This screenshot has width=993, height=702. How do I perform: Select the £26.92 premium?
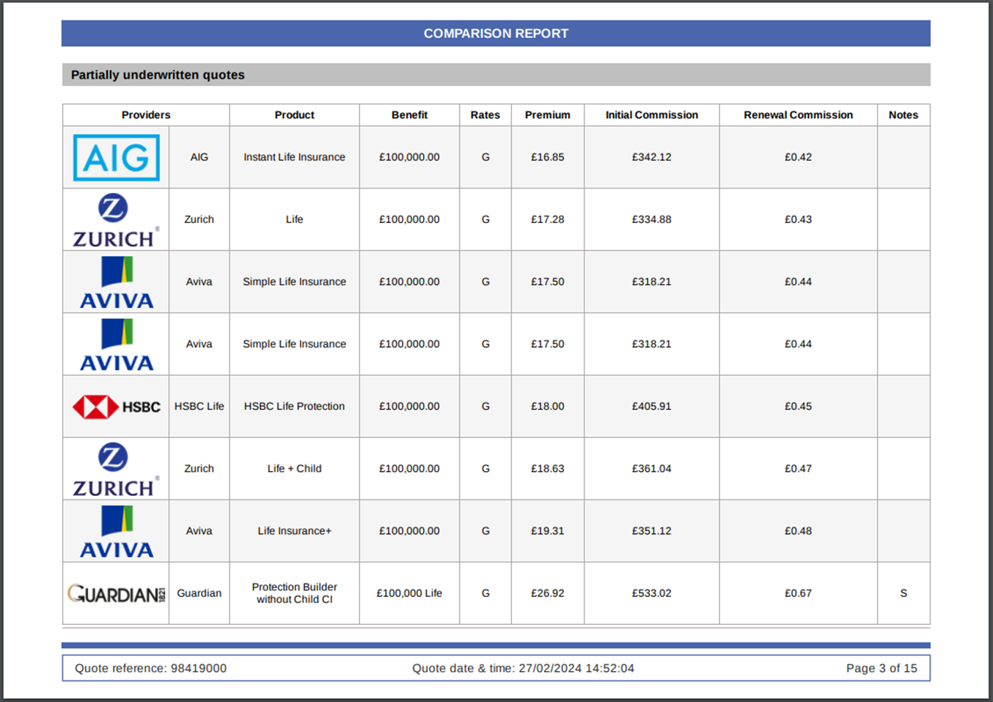548,593
